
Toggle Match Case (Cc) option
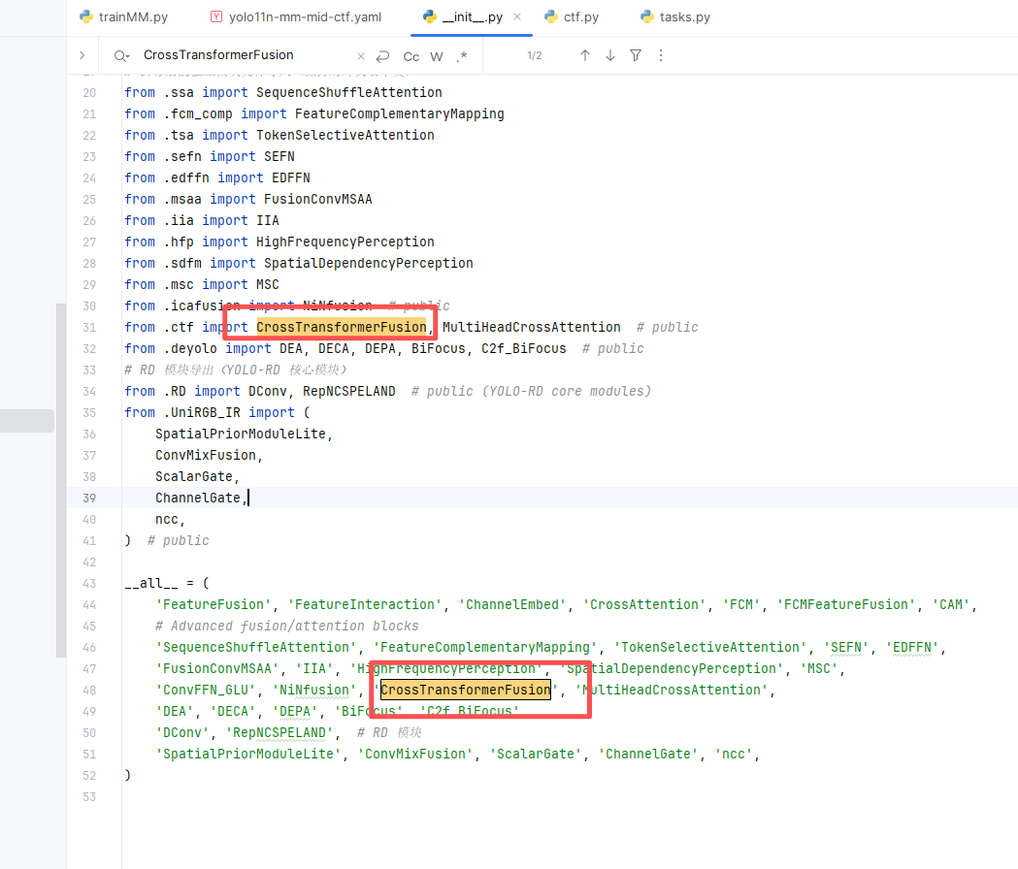coord(410,56)
